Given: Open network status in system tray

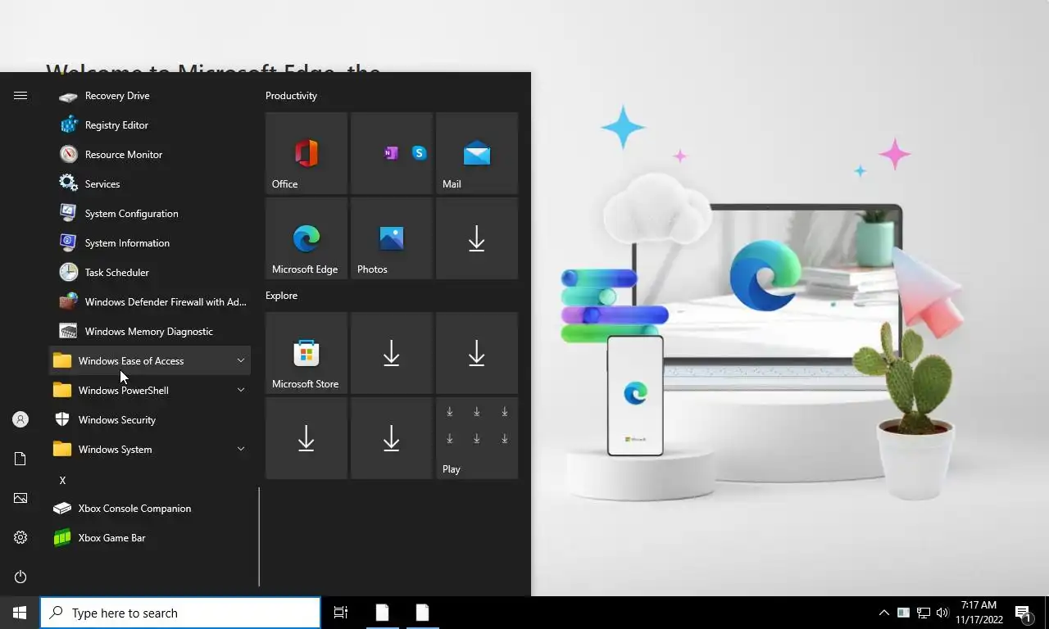Looking at the screenshot, I should [x=923, y=613].
